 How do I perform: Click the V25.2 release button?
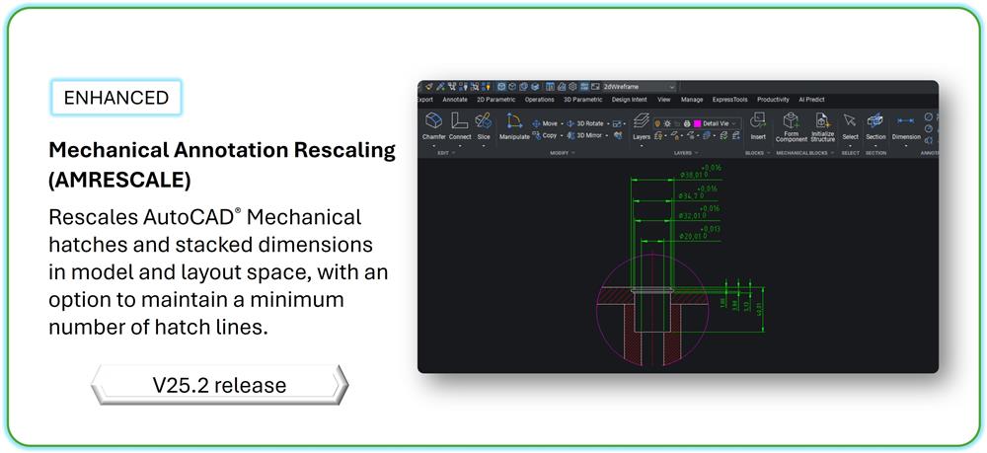tap(220, 385)
